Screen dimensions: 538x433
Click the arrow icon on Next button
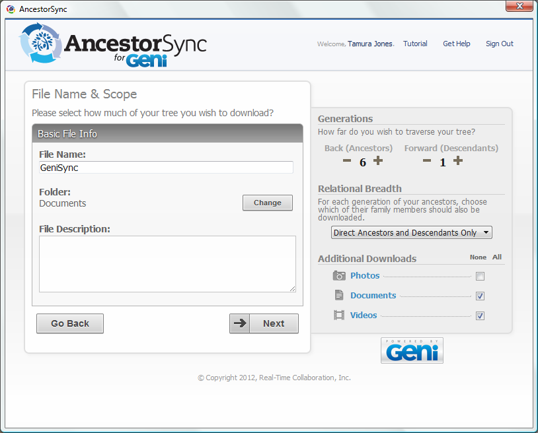(x=240, y=323)
